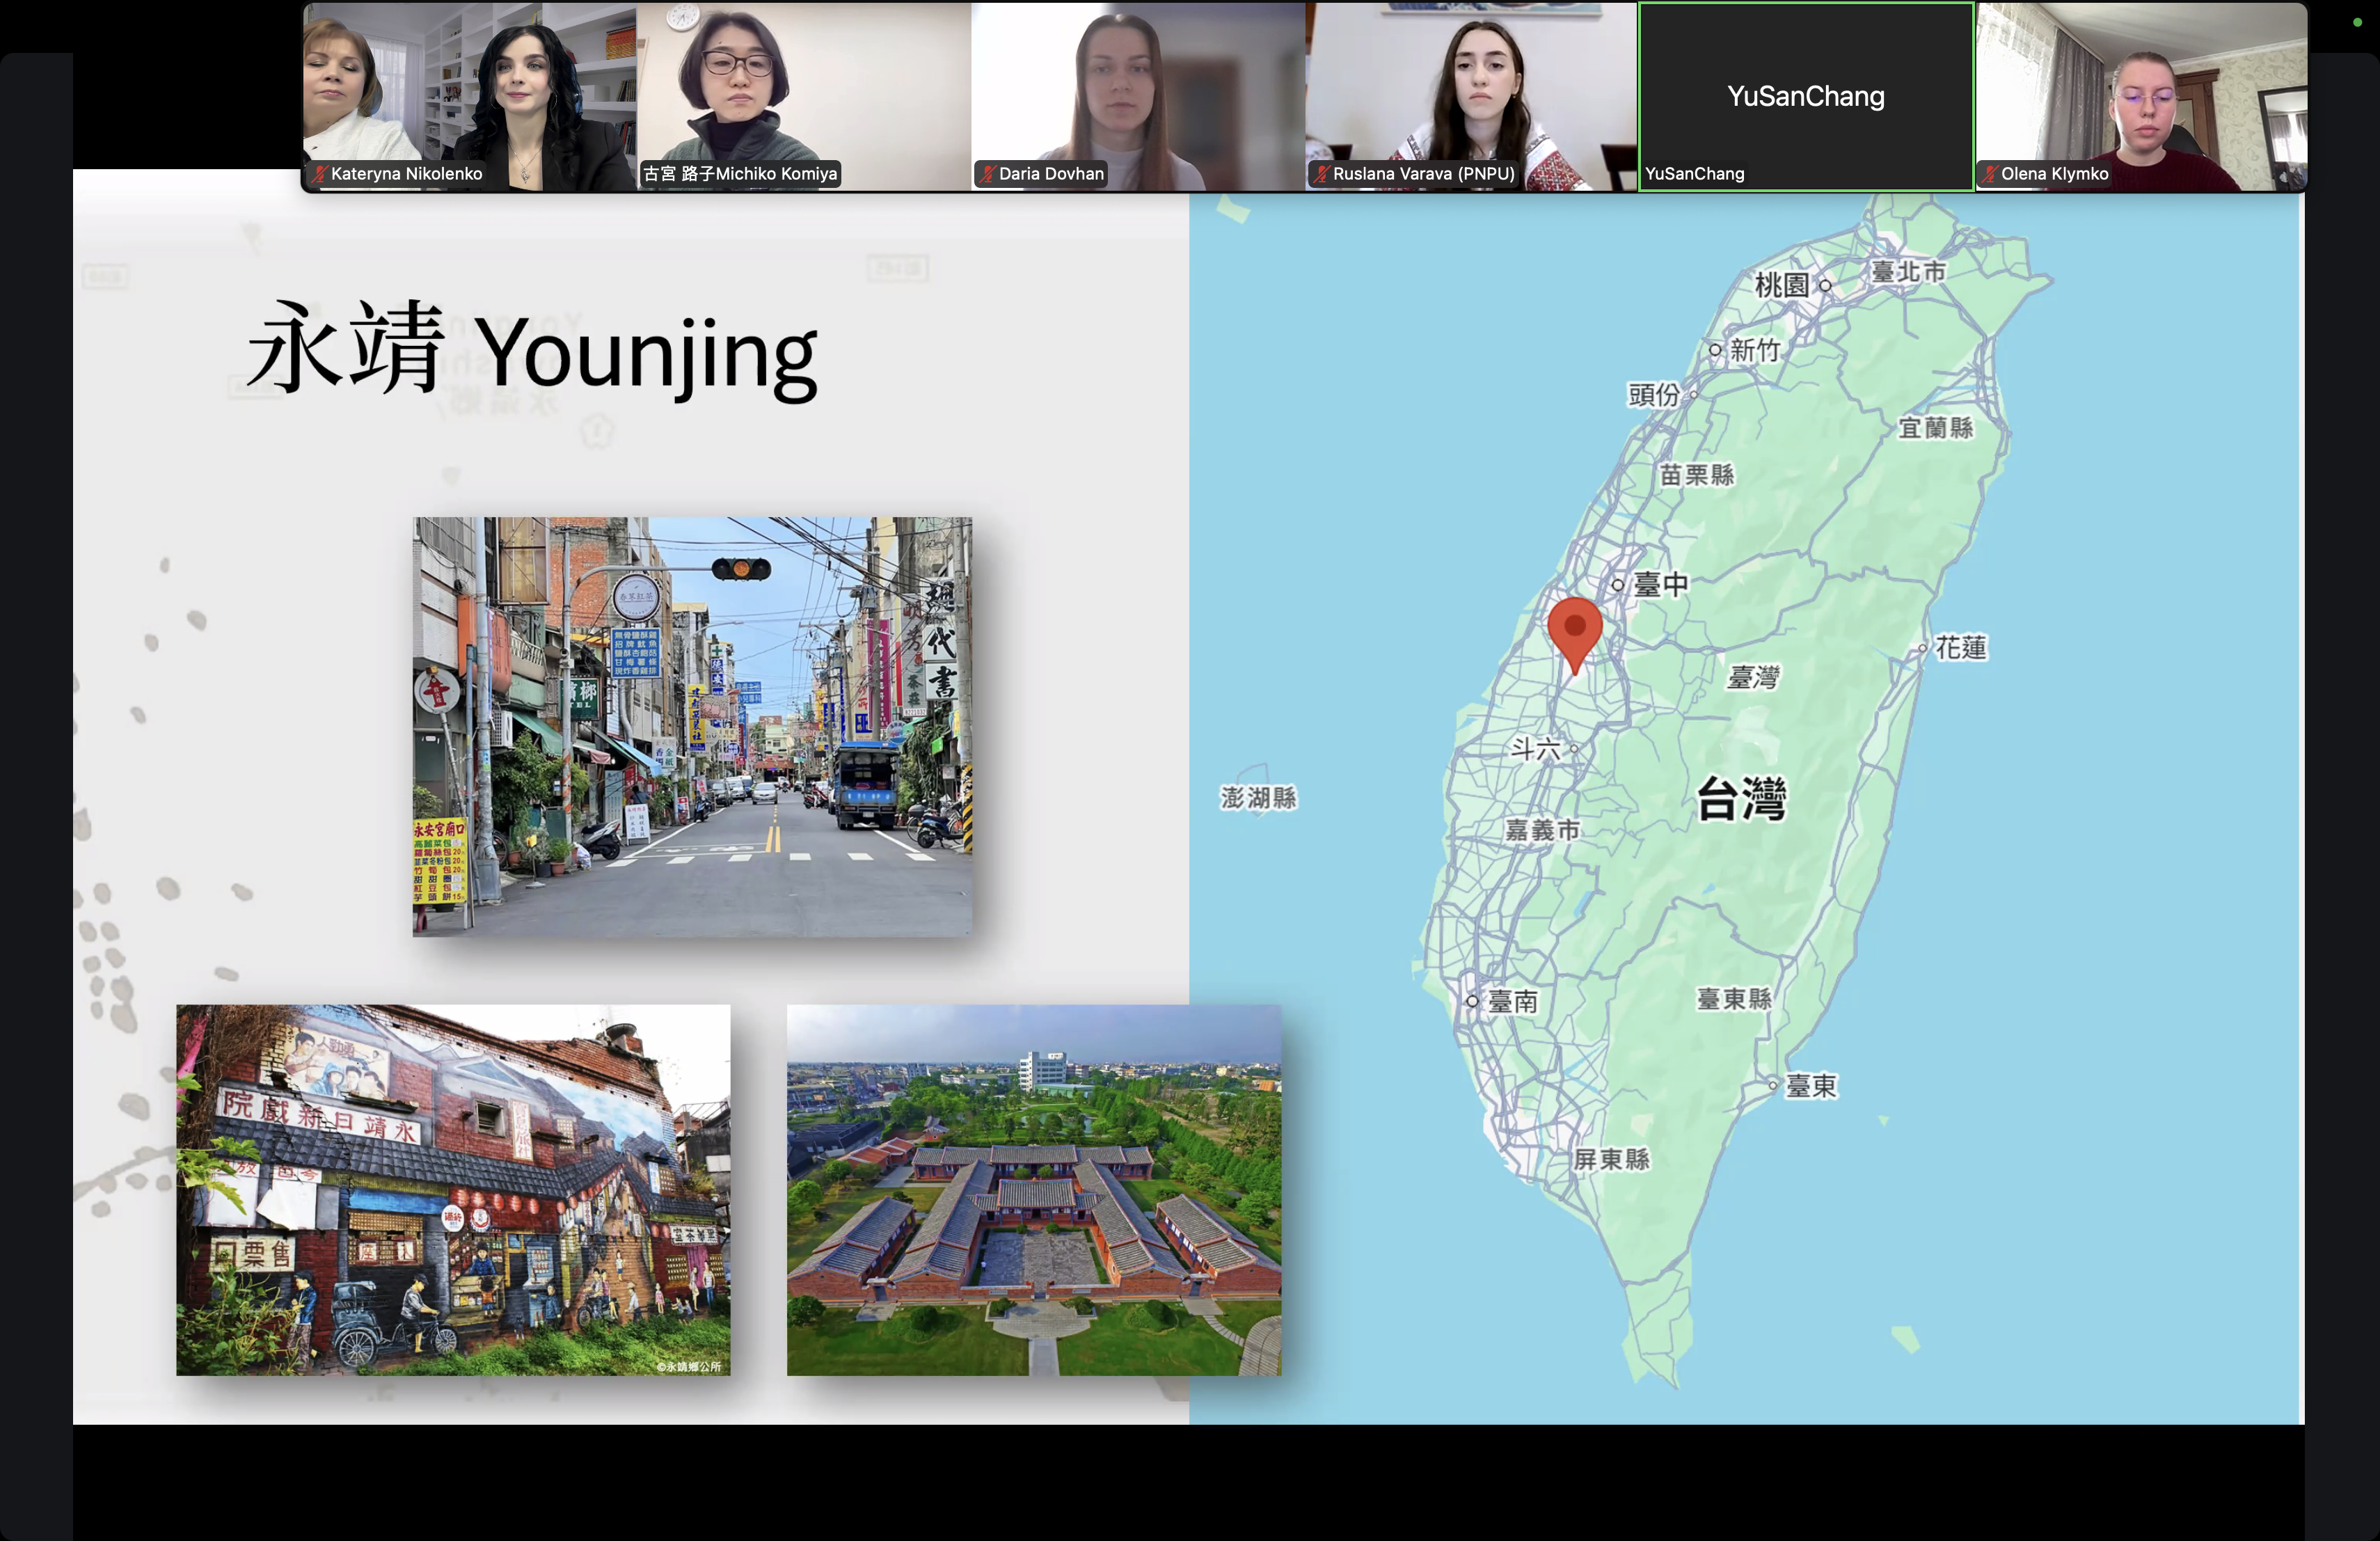This screenshot has height=1541, width=2380.
Task: Click the 永靖 Younjing slide title
Action: point(532,350)
